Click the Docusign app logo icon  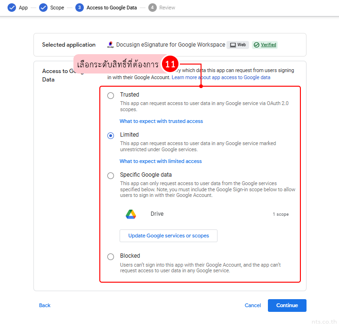click(111, 45)
